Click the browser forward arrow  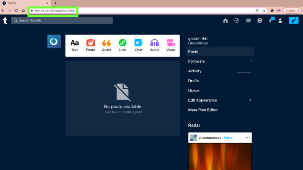[9, 10]
